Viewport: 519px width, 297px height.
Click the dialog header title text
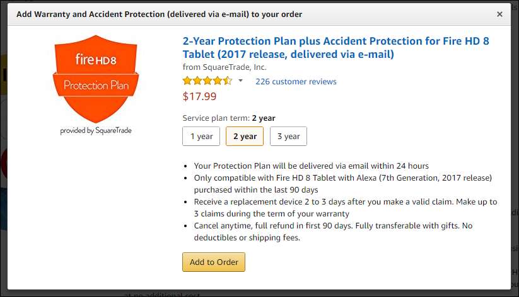coord(159,14)
